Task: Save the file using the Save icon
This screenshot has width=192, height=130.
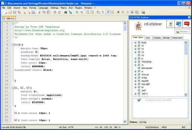Action: click(15, 12)
